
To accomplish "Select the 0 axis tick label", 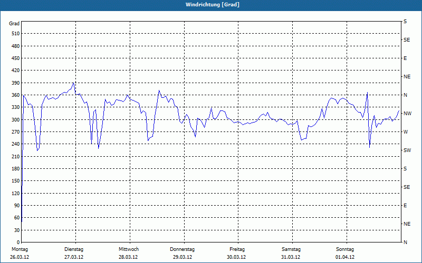I will tap(18, 242).
